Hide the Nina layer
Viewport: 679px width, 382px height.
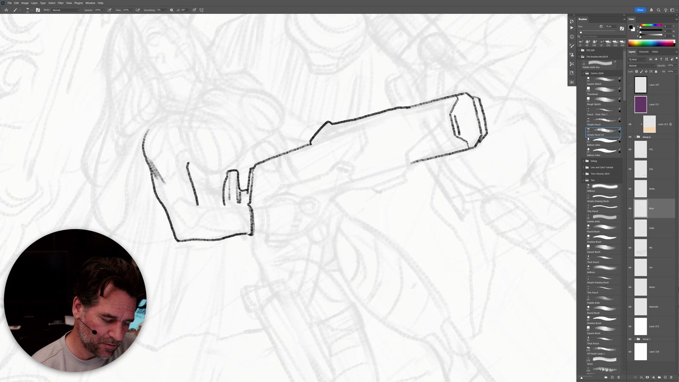point(630,208)
